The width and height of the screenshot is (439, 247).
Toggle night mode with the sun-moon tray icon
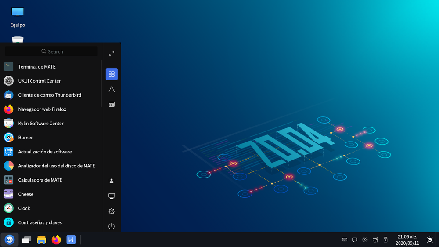(x=429, y=240)
